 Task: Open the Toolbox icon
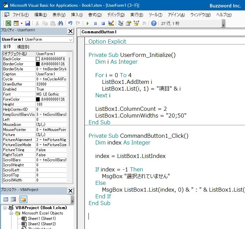click(144, 23)
